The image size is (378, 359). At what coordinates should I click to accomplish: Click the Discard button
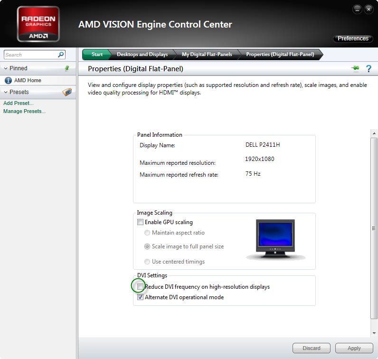pyautogui.click(x=312, y=348)
